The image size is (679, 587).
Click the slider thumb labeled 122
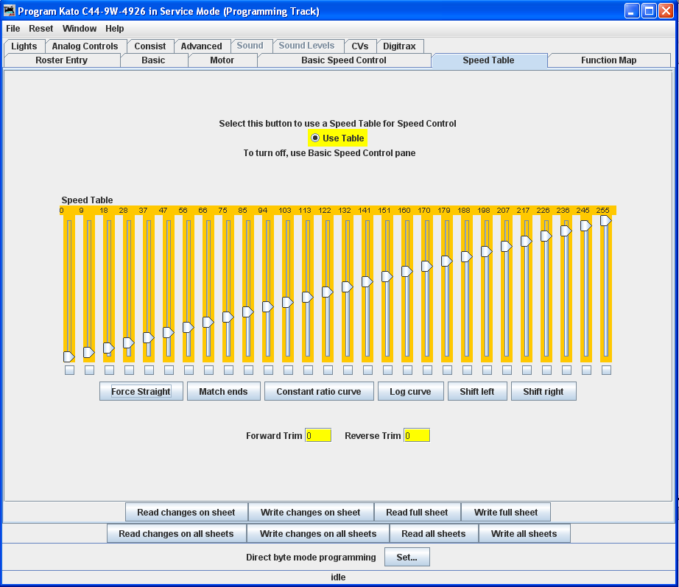click(327, 292)
